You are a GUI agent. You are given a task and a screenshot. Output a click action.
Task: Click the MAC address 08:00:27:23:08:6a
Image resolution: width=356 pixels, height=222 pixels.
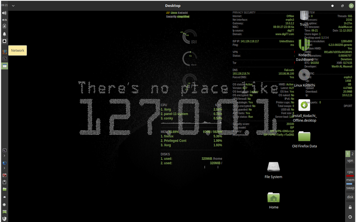(284, 27)
